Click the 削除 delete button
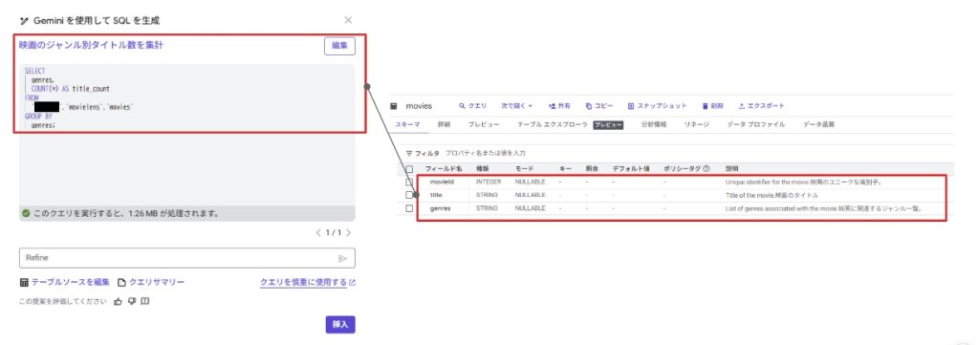 tap(712, 106)
